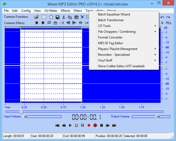Click the curved arrow reverse effect icon
Image resolution: width=176 pixels, height=141 pixels.
point(87,23)
